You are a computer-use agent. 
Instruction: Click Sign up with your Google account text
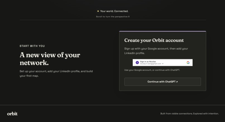tap(156, 51)
